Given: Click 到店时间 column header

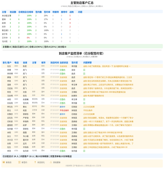Looking at the screenshot, I should click(x=55, y=63).
